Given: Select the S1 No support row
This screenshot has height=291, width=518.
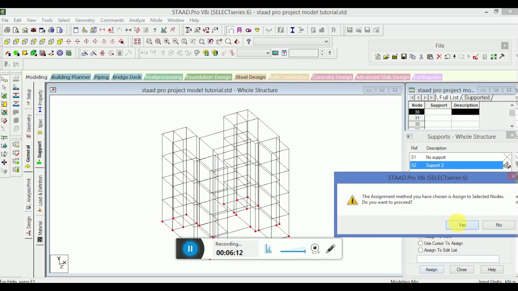Looking at the screenshot, I should pyautogui.click(x=456, y=157).
